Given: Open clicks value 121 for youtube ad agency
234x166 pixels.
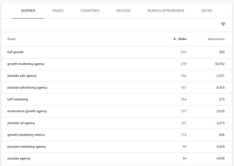Looking at the screenshot, I should coord(183,123).
